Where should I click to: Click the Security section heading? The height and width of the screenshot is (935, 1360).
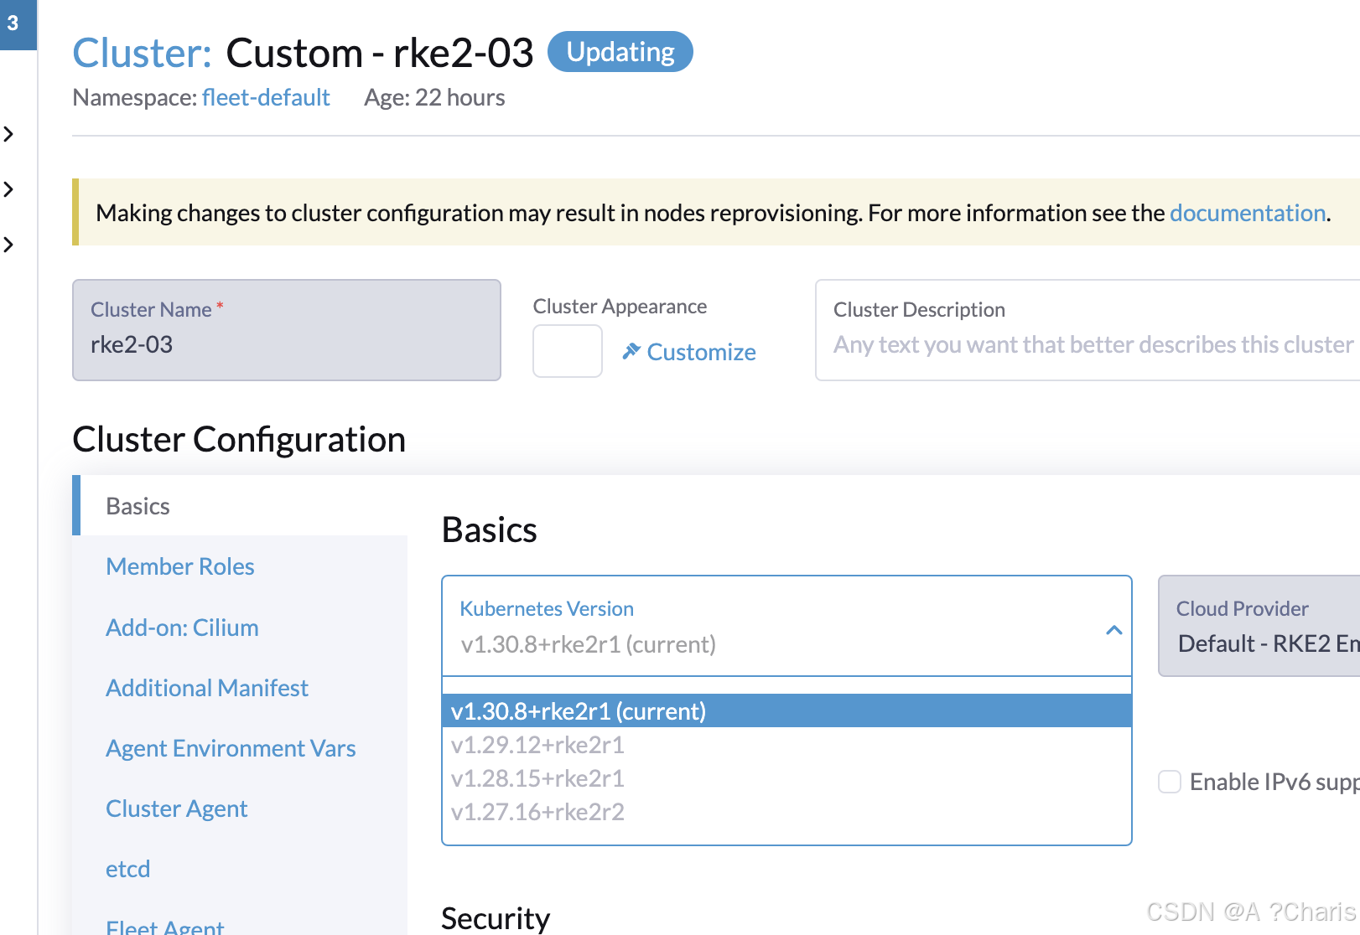tap(496, 918)
